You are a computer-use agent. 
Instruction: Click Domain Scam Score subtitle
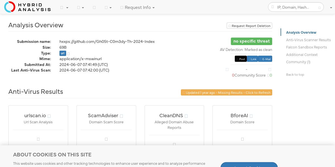pos(106,122)
